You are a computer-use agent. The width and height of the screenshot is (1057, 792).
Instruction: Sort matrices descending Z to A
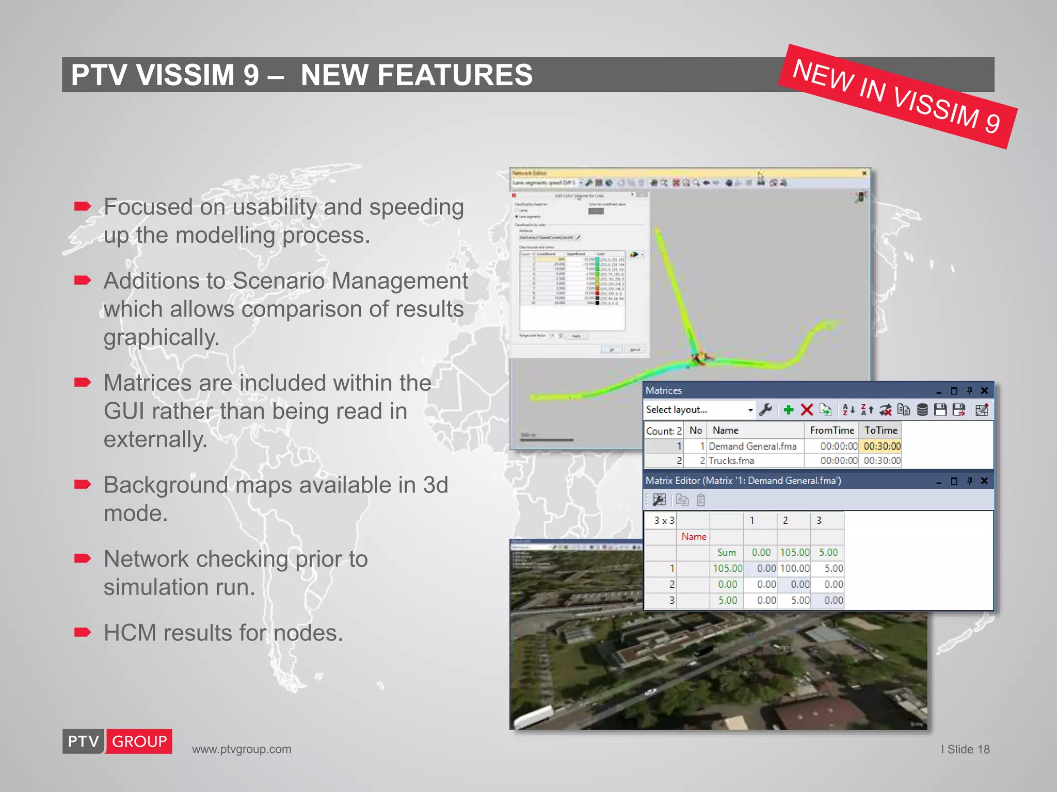point(867,410)
